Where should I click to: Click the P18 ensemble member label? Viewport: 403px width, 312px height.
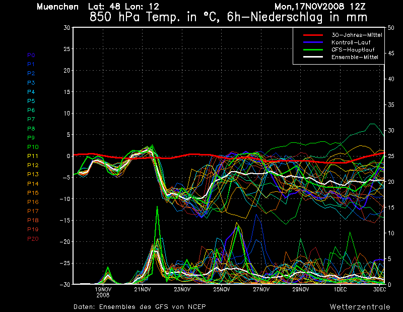click(33, 220)
